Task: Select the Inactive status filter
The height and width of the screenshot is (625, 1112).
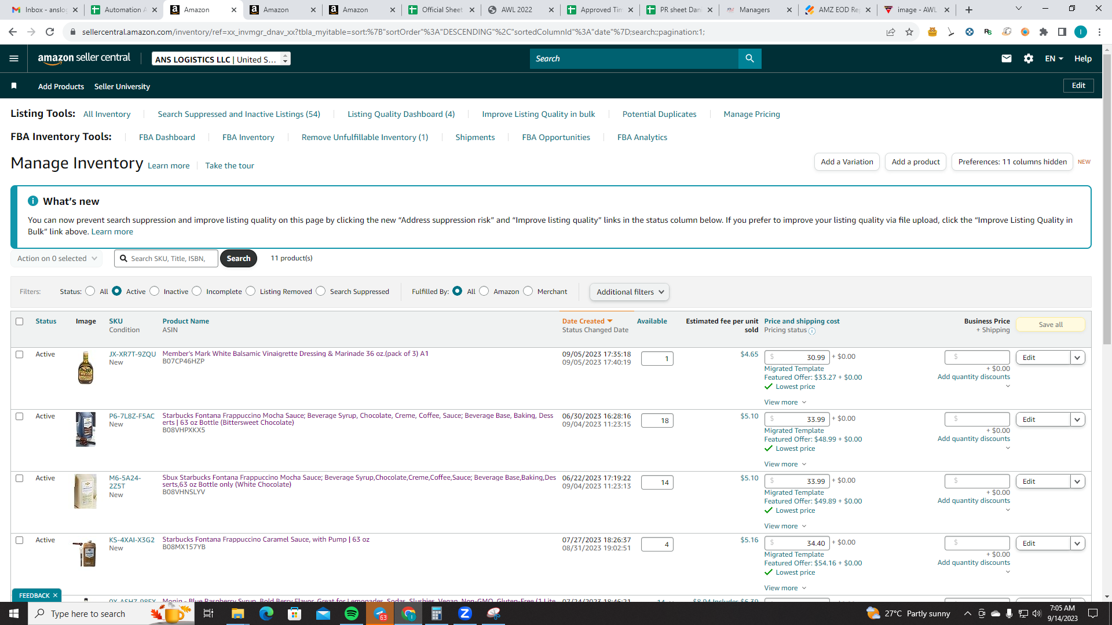Action: pos(155,291)
